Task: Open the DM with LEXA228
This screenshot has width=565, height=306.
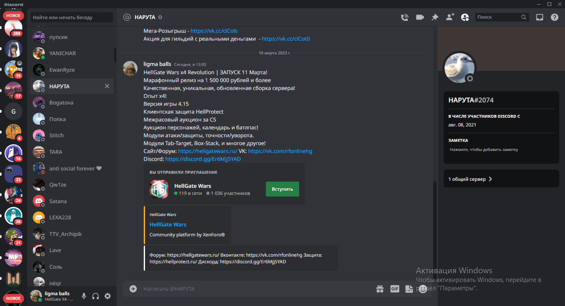Action: pyautogui.click(x=72, y=217)
